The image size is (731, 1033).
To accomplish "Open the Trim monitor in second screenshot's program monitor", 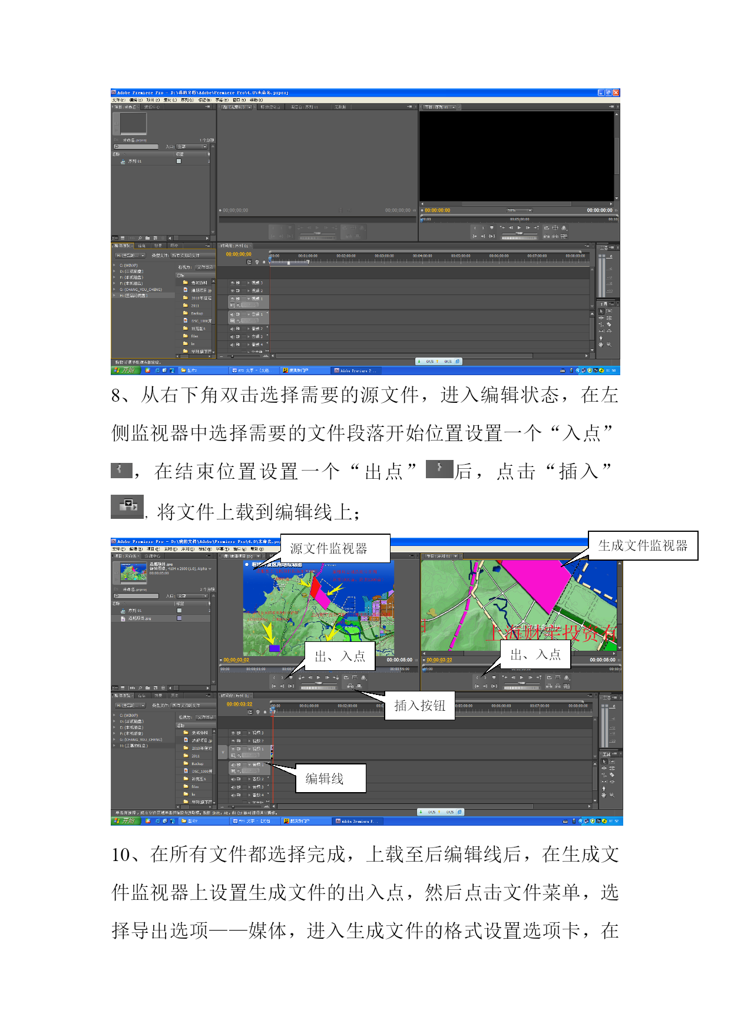I will (x=567, y=686).
